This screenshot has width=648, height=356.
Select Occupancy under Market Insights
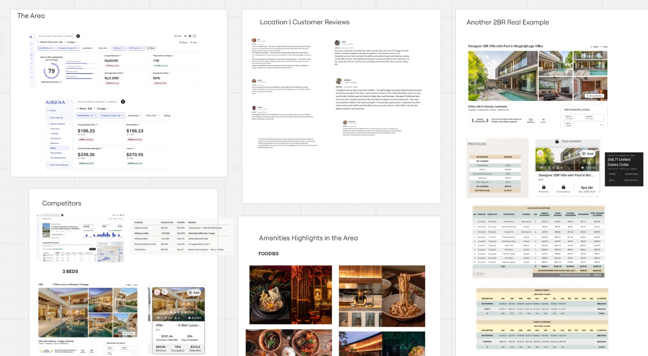56,139
